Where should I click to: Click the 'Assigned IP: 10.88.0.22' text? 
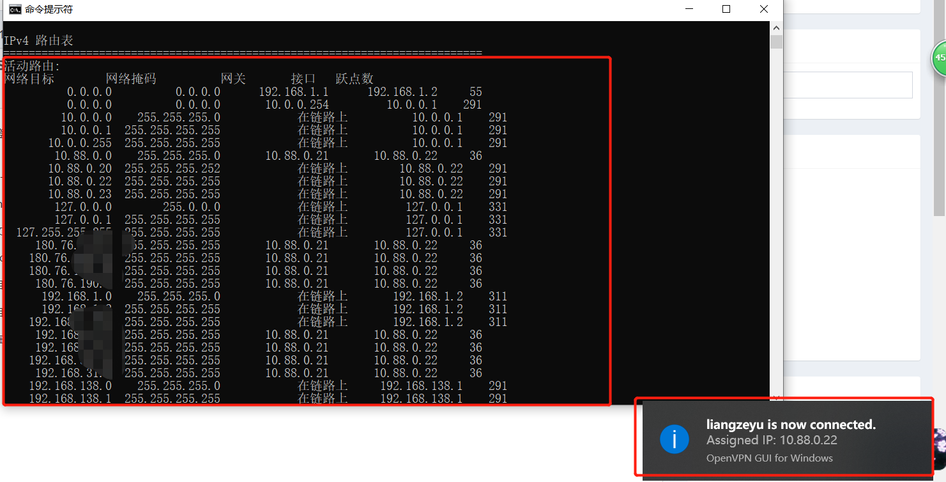pos(772,440)
